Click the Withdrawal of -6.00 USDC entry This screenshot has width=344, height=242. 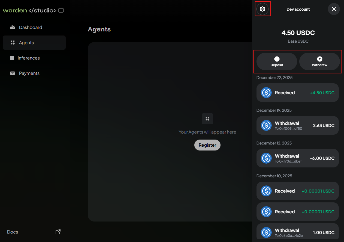(297, 158)
